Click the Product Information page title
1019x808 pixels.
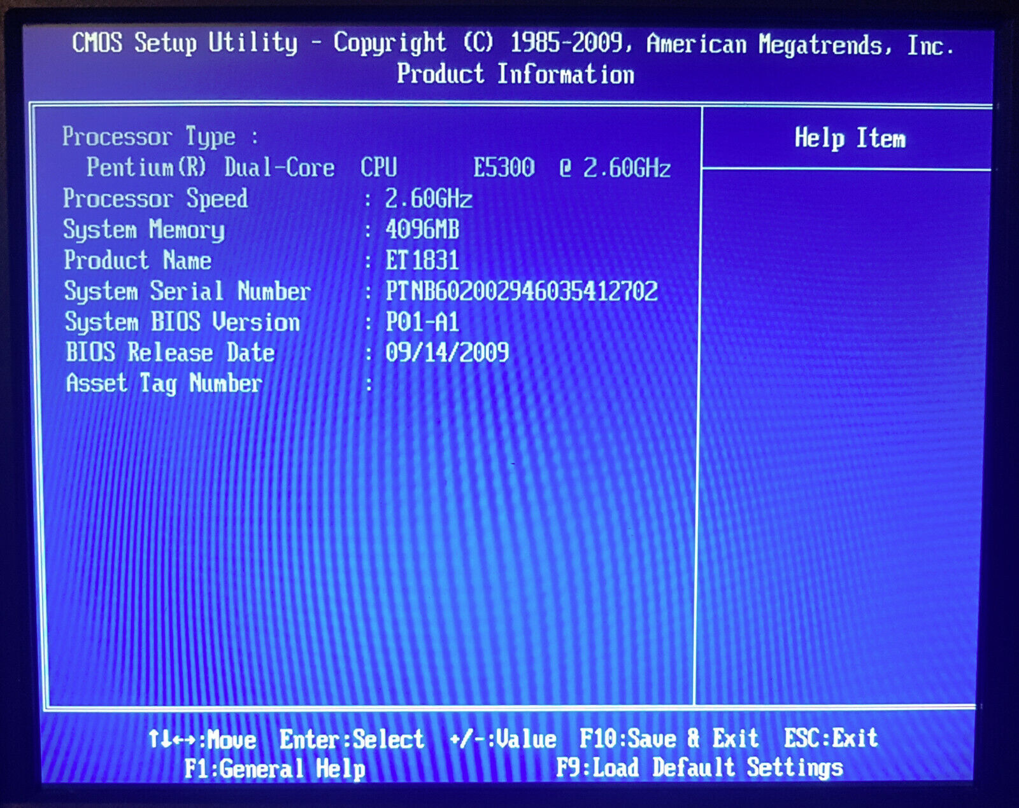(516, 74)
